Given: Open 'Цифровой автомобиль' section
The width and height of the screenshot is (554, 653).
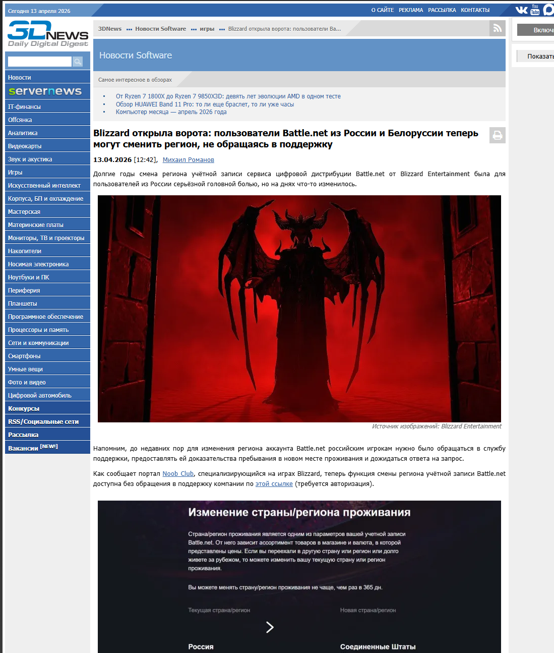Looking at the screenshot, I should pyautogui.click(x=47, y=395).
